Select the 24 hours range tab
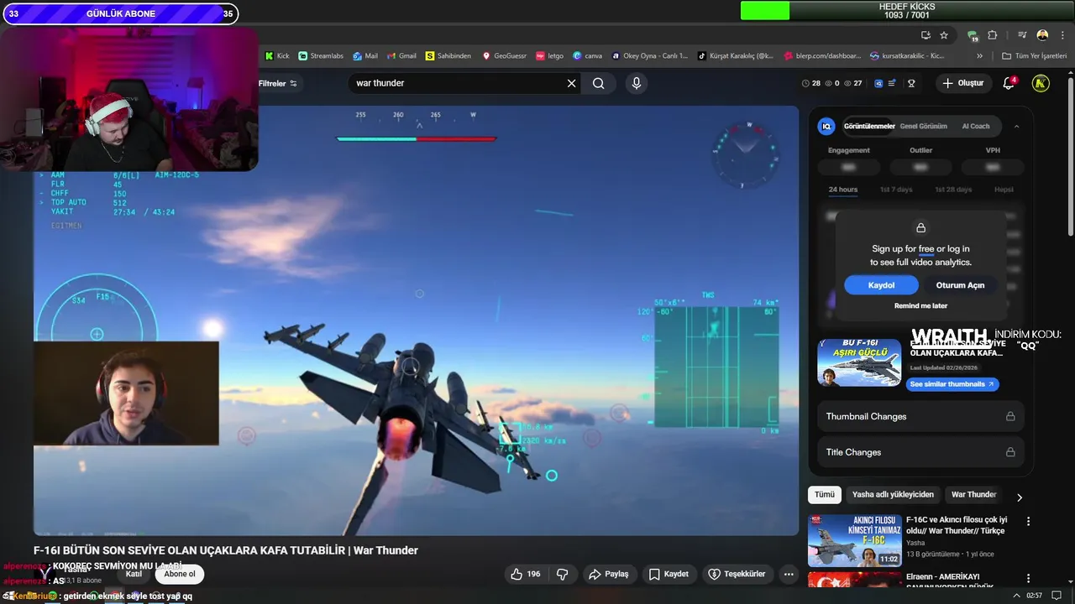The image size is (1075, 604). point(843,190)
